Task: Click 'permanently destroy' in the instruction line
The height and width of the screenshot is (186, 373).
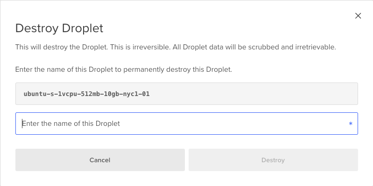Action: 157,69
